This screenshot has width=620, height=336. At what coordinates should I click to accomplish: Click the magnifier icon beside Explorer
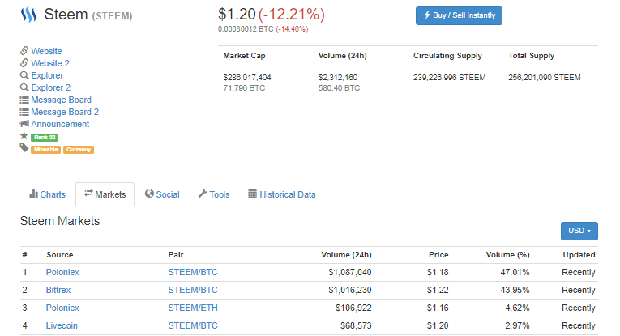24,75
